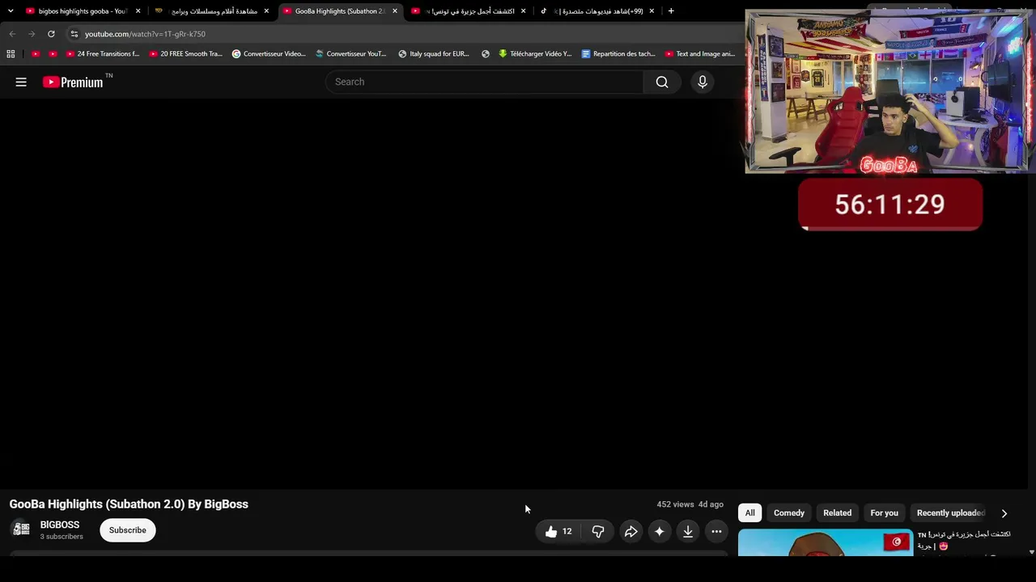This screenshot has height=582, width=1036.
Task: Close the TikTok tab
Action: pyautogui.click(x=652, y=11)
